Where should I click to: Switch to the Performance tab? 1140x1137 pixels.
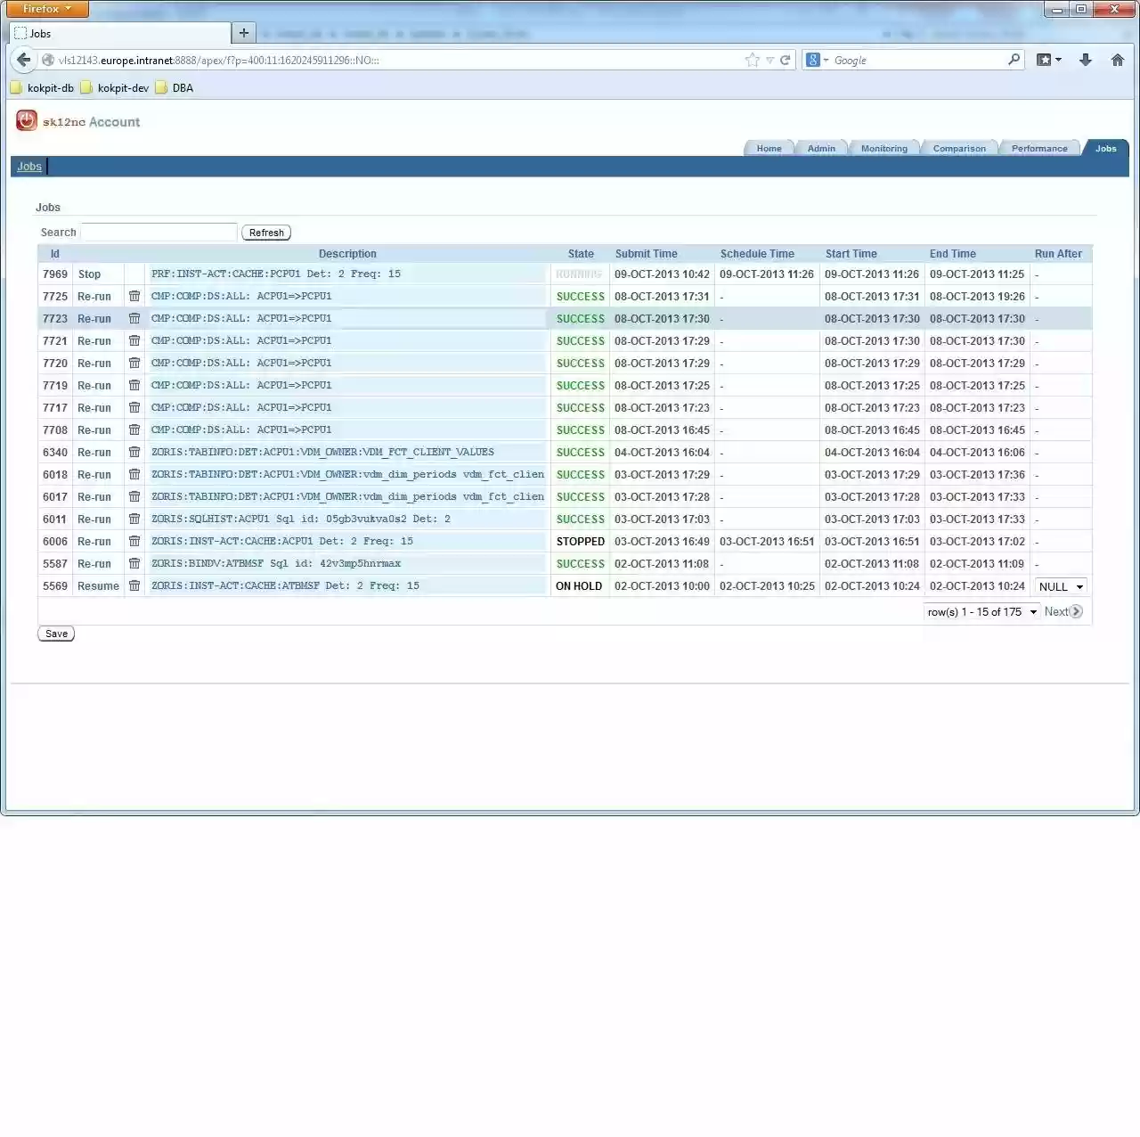coord(1038,148)
